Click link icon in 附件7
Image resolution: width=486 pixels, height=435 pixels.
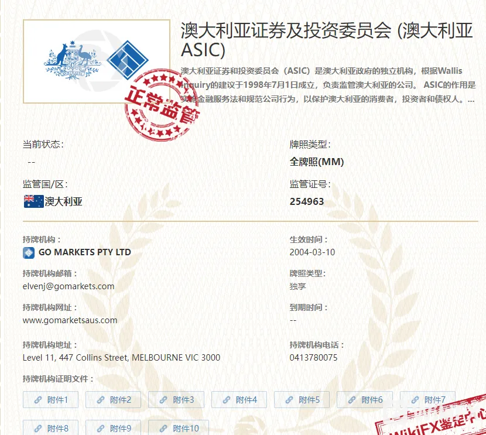tap(415, 400)
